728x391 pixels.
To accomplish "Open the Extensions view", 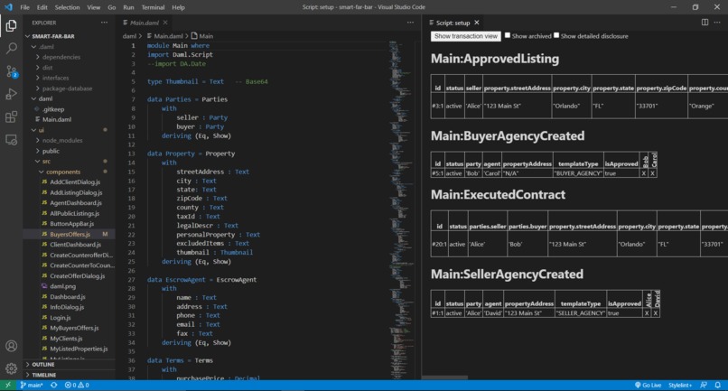I will (x=11, y=116).
